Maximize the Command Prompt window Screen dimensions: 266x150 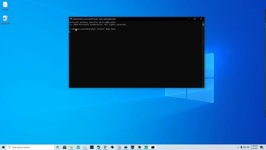point(195,19)
